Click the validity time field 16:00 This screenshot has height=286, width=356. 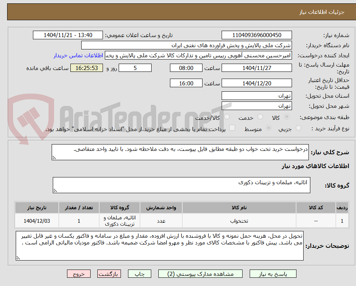(x=186, y=83)
